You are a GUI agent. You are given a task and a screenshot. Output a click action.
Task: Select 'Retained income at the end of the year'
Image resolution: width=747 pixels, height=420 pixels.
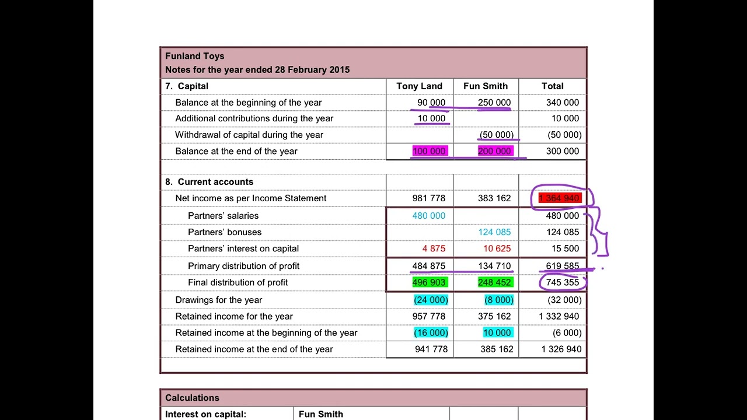point(254,349)
